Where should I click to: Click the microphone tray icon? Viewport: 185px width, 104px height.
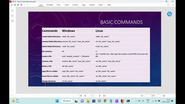143,101
